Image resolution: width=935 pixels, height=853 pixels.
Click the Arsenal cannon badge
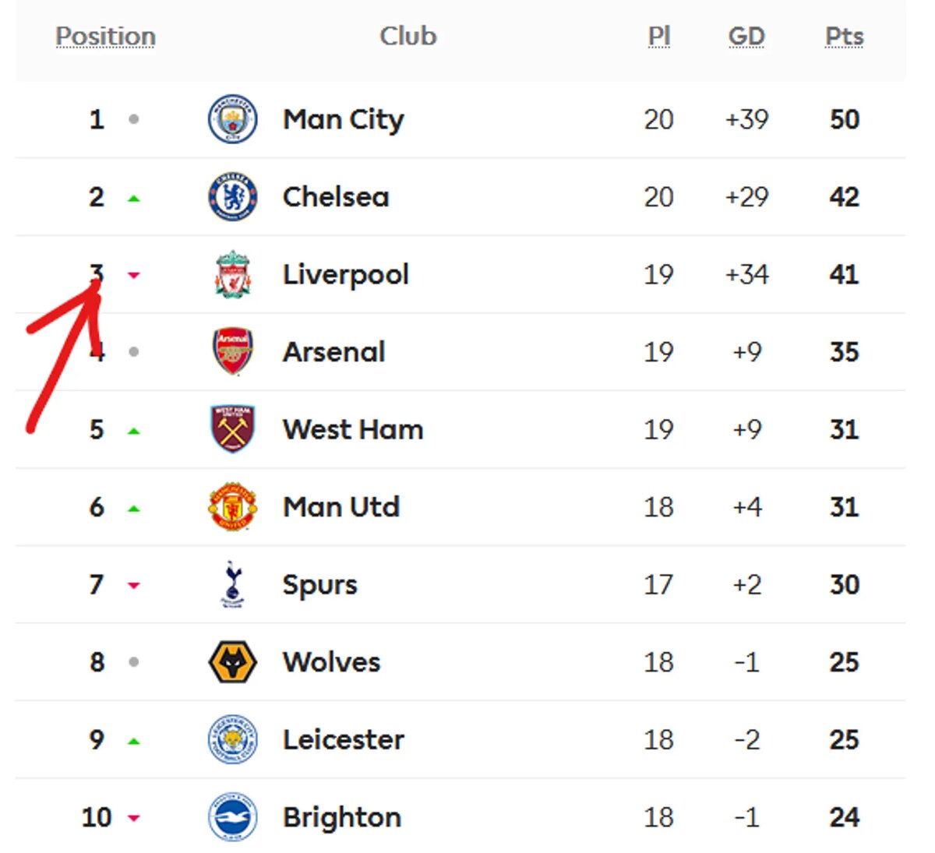pos(232,351)
